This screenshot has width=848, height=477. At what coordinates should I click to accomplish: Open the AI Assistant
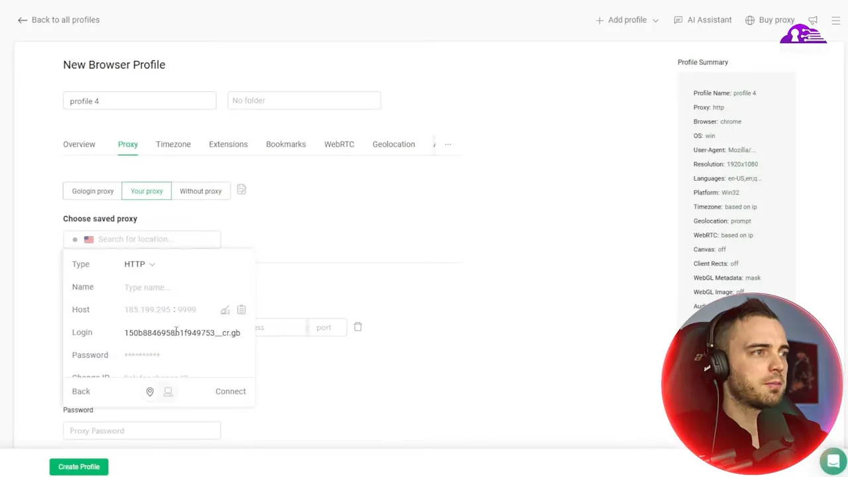702,20
